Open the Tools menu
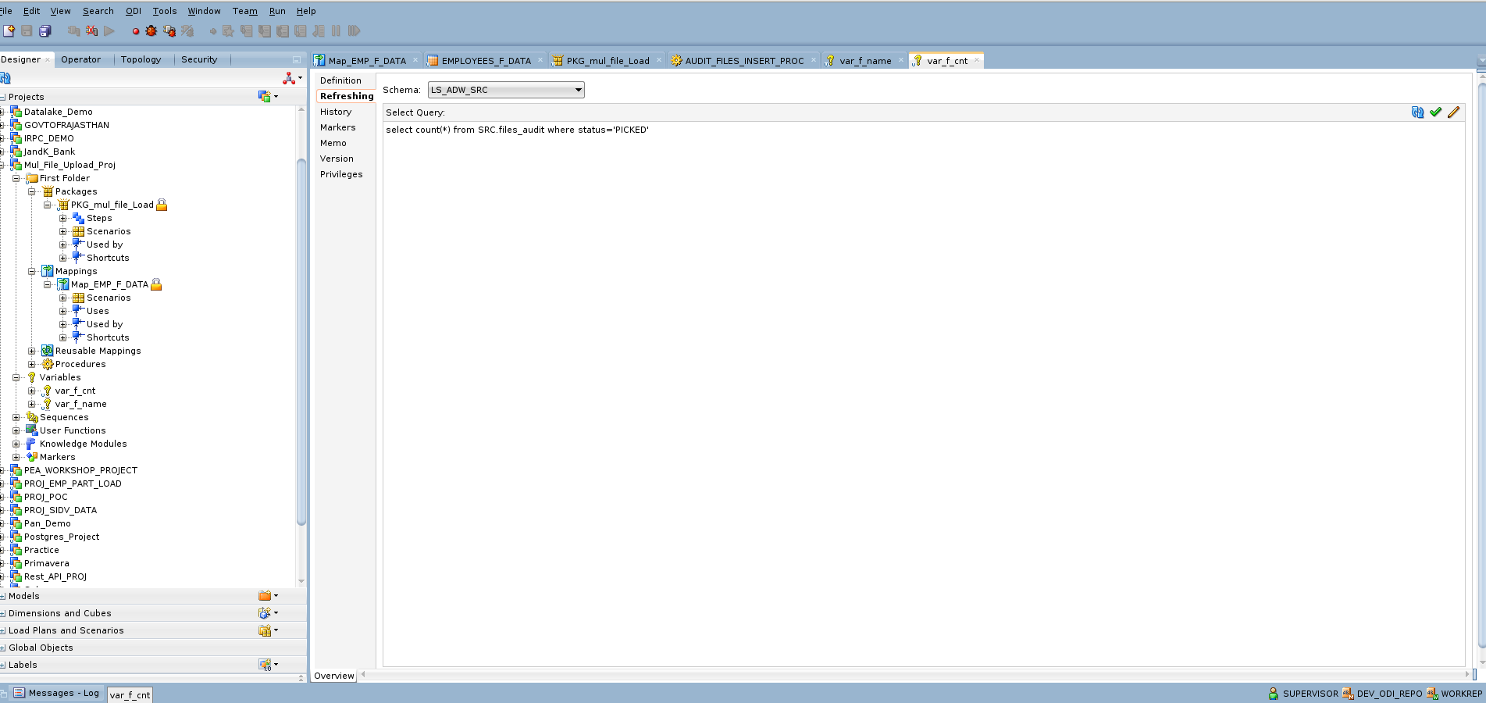Screen dimensions: 1486x703 tap(165, 11)
